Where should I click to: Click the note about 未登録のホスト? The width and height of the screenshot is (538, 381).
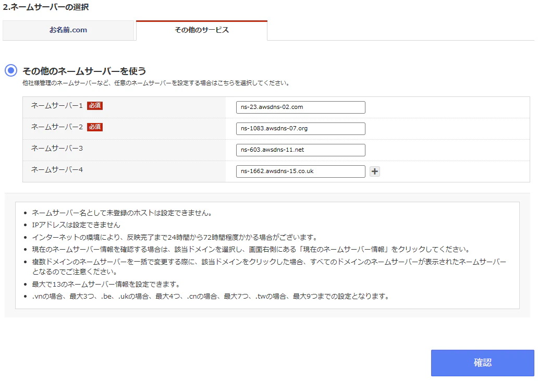point(122,213)
